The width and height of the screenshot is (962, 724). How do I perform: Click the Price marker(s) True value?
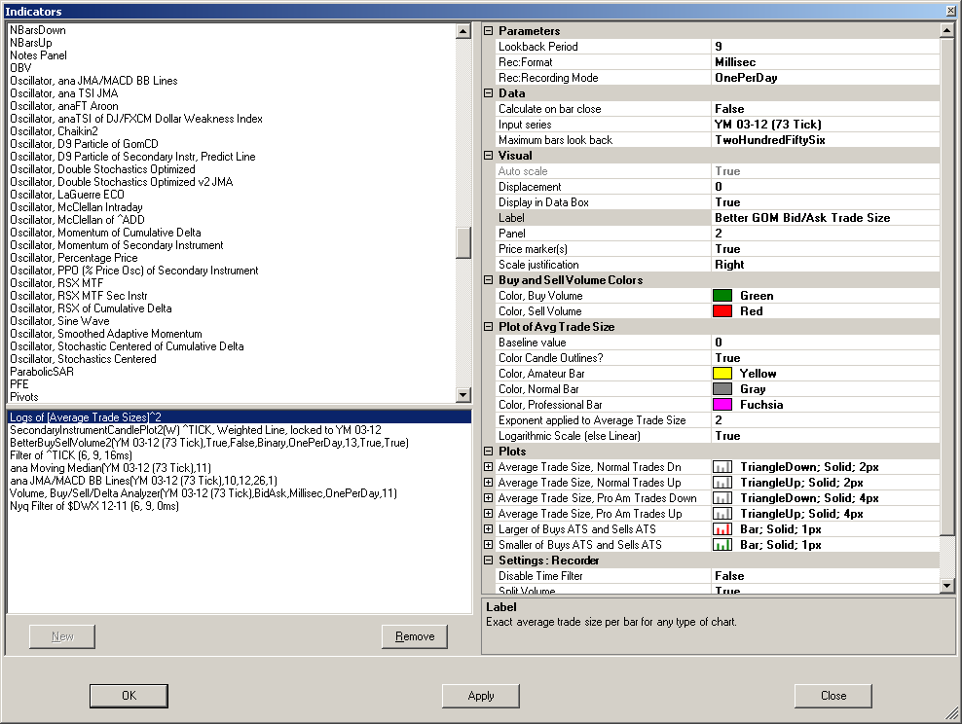(x=825, y=249)
